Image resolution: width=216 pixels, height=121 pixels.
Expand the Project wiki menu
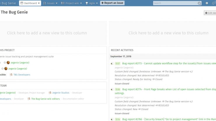[x=71, y=3]
